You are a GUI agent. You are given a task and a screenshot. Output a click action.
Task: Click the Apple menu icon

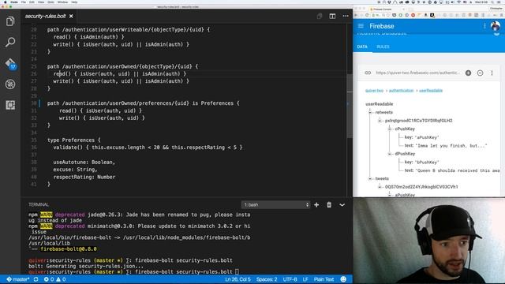pos(6,2)
